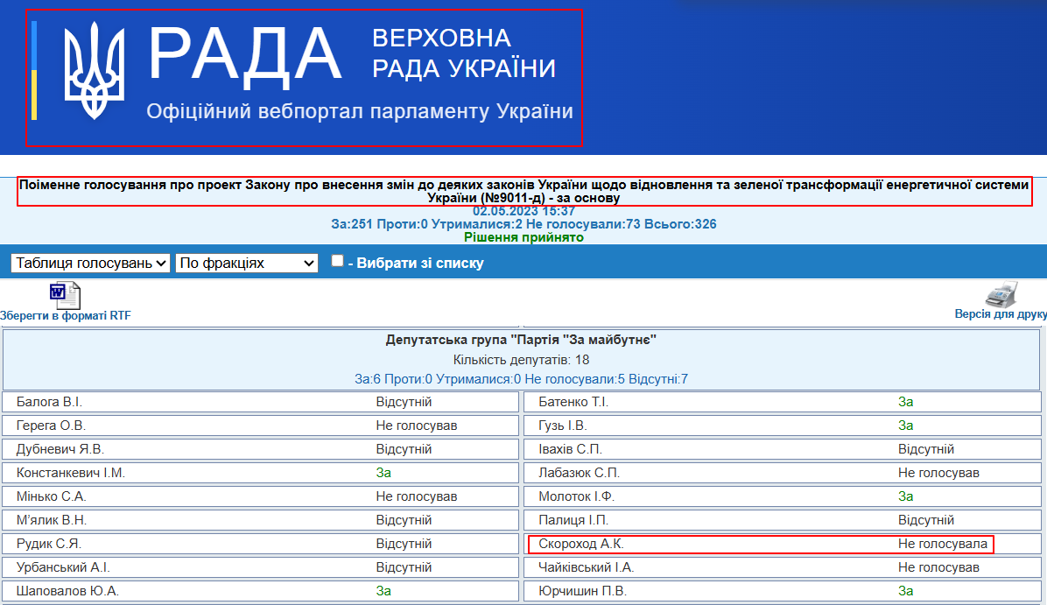This screenshot has height=605, width=1047.
Task: Click 'Відсутній' status for Балога
Action: click(x=404, y=402)
